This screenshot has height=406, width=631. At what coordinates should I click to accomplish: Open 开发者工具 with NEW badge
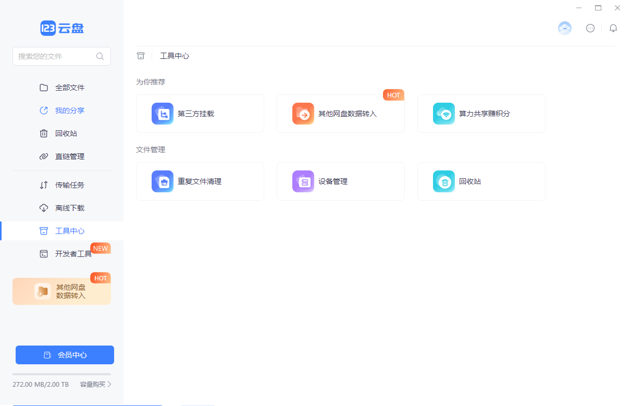coord(73,254)
